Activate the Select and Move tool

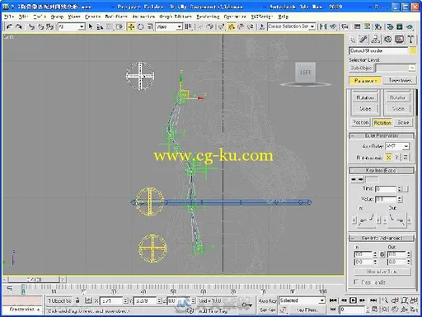coord(131,26)
